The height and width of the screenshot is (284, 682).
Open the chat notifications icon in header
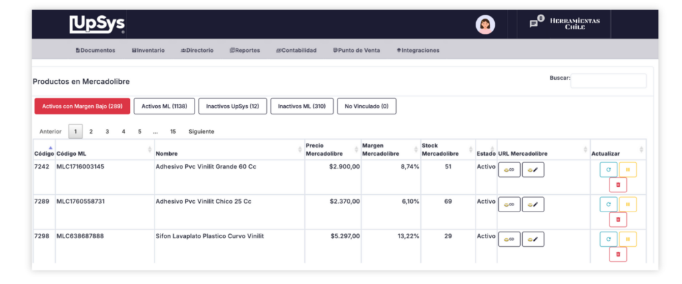533,24
